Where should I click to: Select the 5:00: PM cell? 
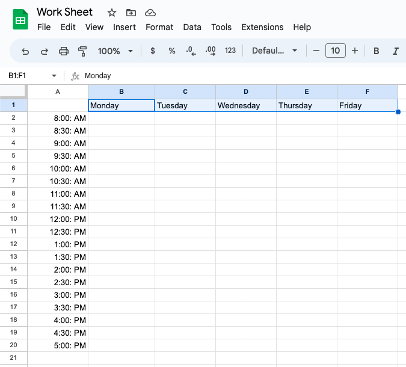[58, 345]
